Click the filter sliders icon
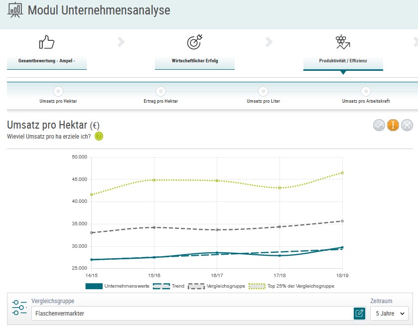This screenshot has height=332, width=418. coord(20,308)
